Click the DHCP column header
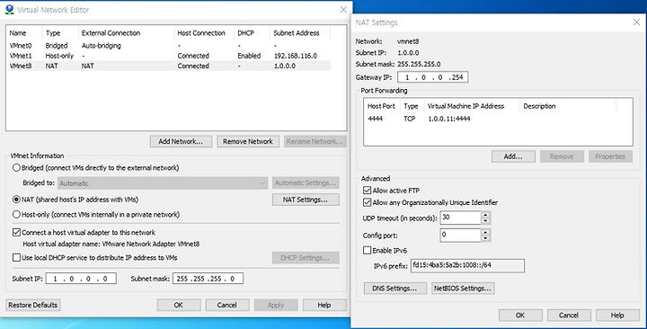 (253, 33)
